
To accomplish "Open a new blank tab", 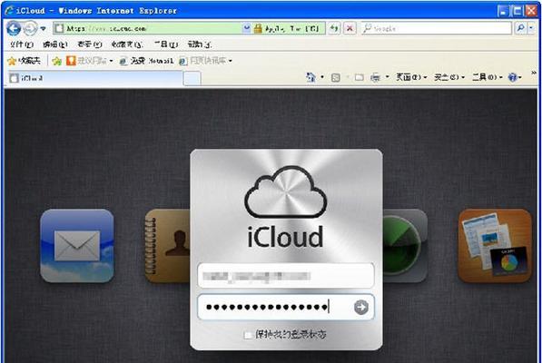I will 192,78.
